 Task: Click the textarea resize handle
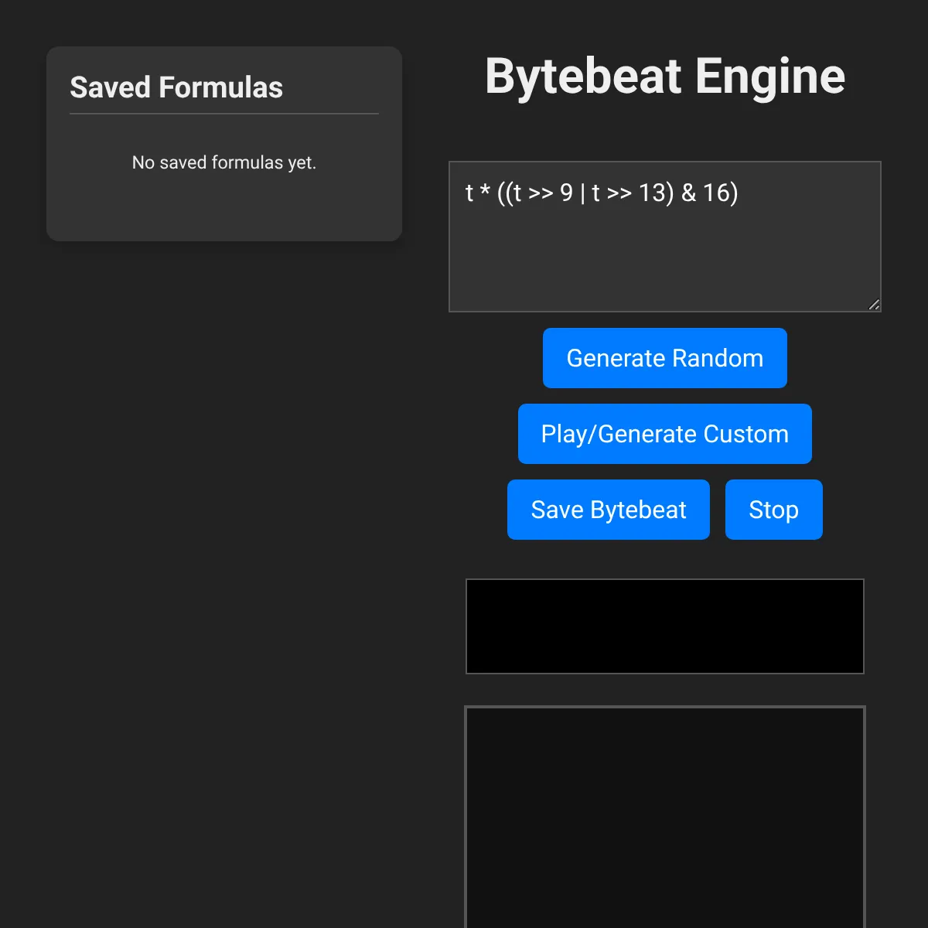click(875, 304)
